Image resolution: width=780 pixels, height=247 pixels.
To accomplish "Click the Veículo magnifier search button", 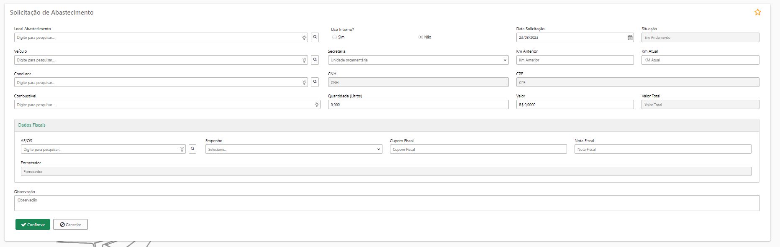I will click(315, 60).
